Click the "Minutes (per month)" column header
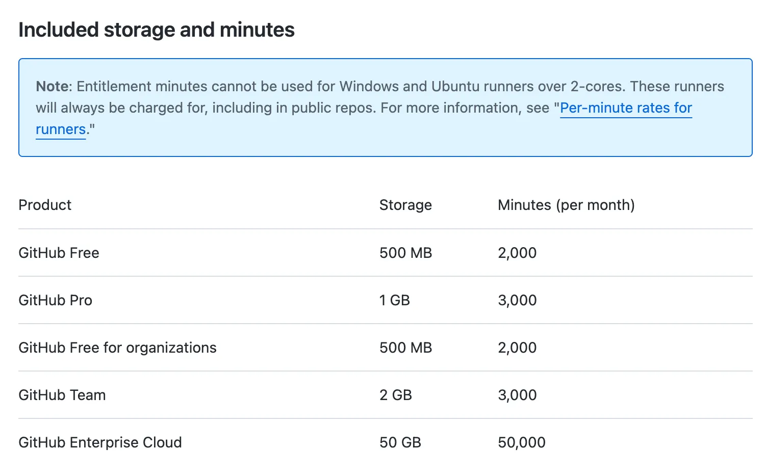The height and width of the screenshot is (476, 766). [x=566, y=205]
